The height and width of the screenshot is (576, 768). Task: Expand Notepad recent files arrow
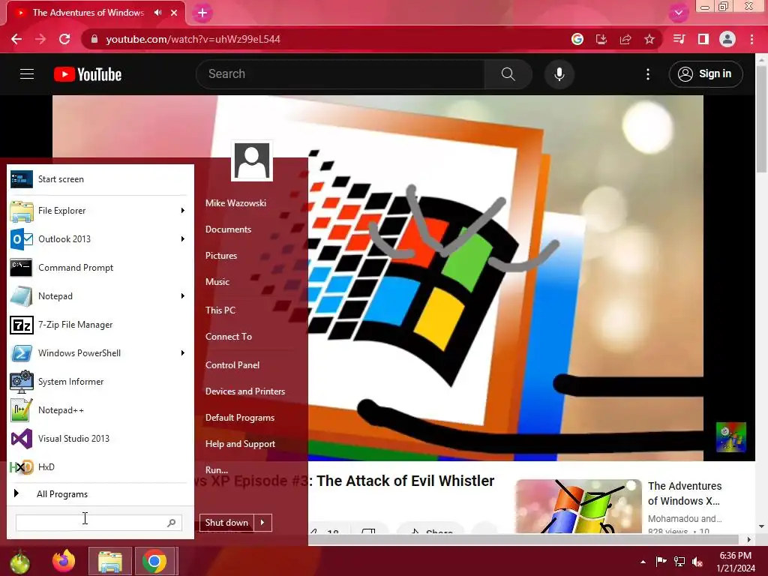click(183, 295)
